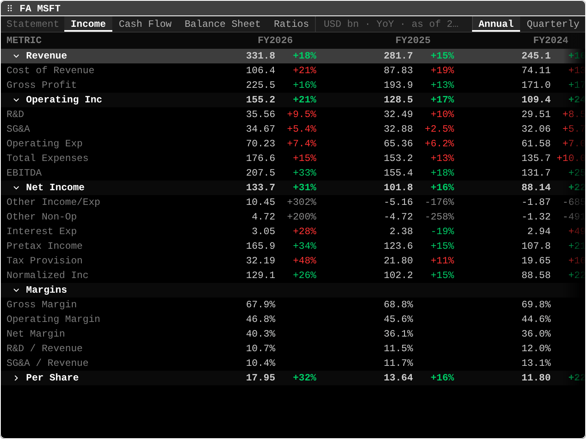Select the Gross Margin row label

tap(42, 304)
